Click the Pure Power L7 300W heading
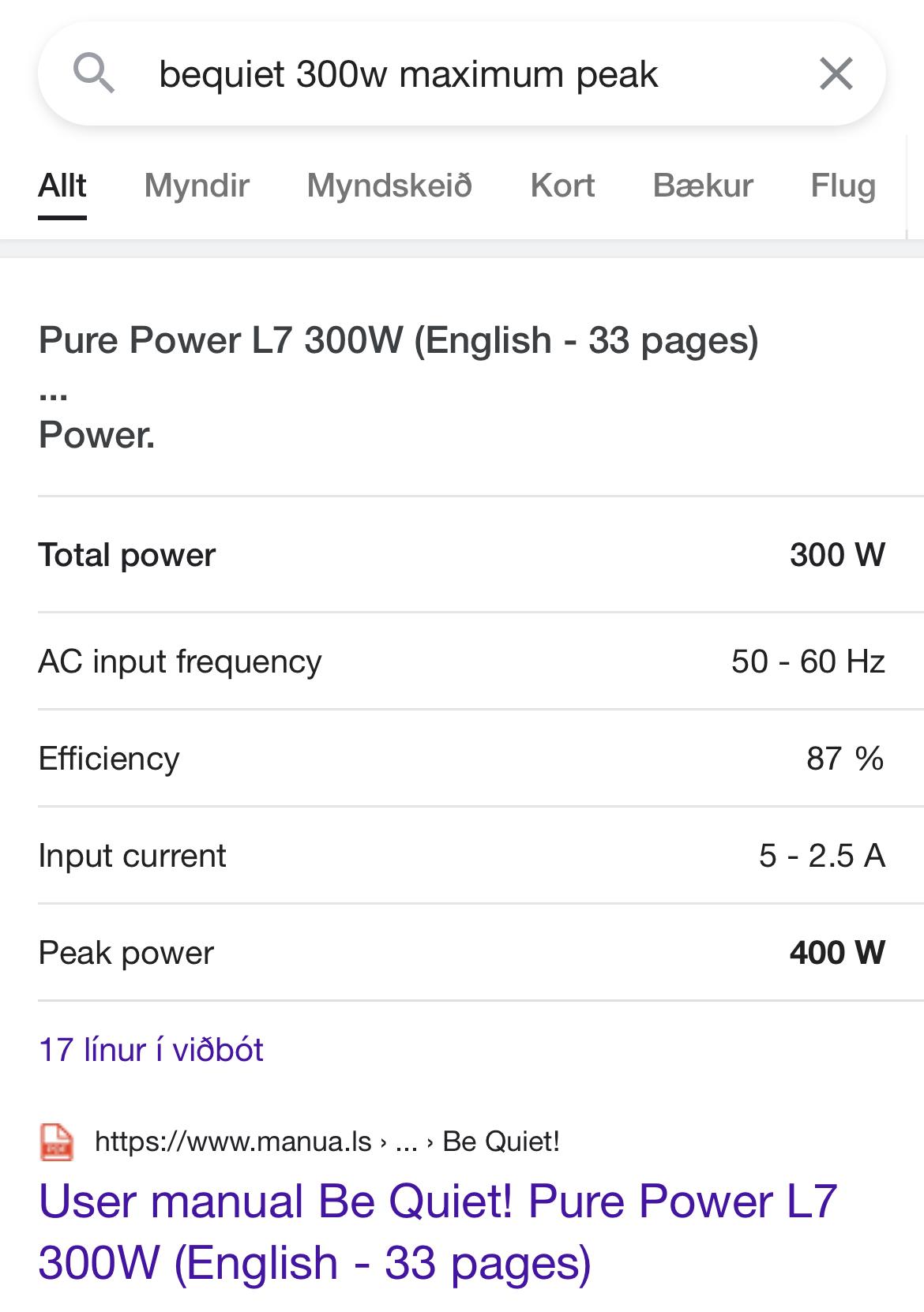Image resolution: width=924 pixels, height=1312 pixels. click(x=399, y=341)
